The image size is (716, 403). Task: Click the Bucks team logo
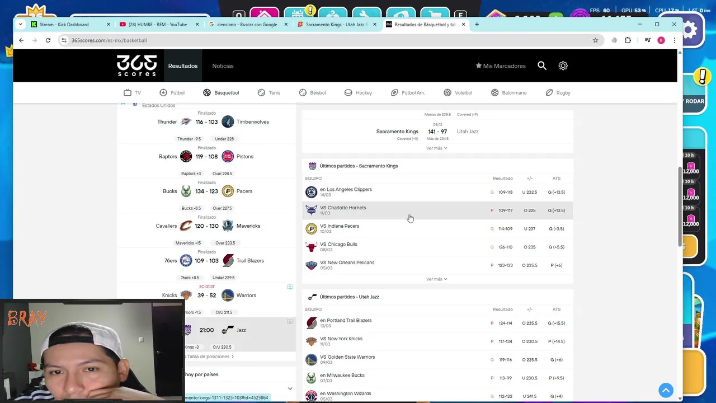(x=186, y=191)
